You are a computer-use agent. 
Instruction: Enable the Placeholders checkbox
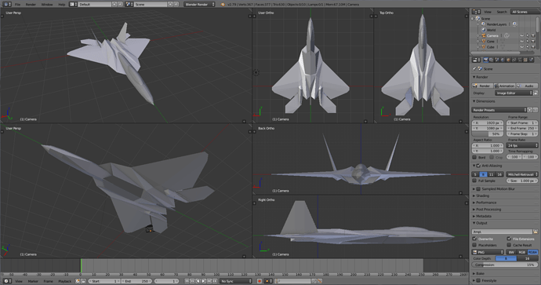point(474,245)
